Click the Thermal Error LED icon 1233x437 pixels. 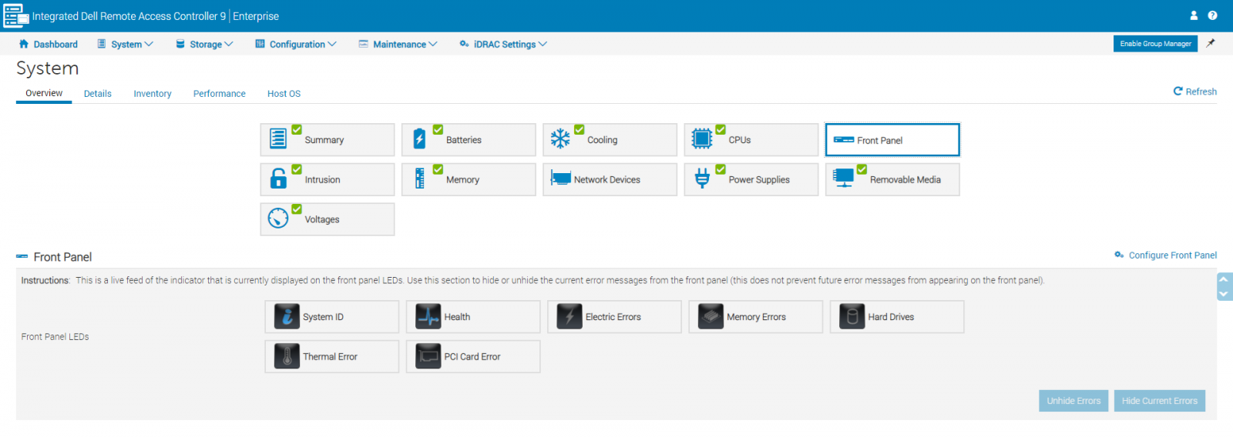point(287,356)
